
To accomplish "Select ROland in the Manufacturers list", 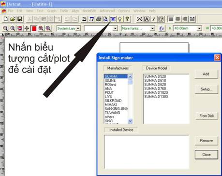I will (116, 85).
